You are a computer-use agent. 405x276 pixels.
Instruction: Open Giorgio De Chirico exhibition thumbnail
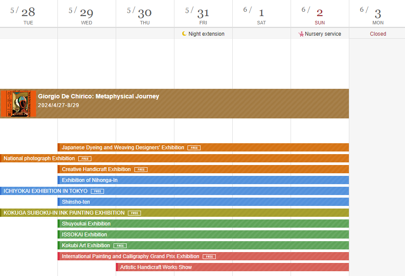point(18,104)
